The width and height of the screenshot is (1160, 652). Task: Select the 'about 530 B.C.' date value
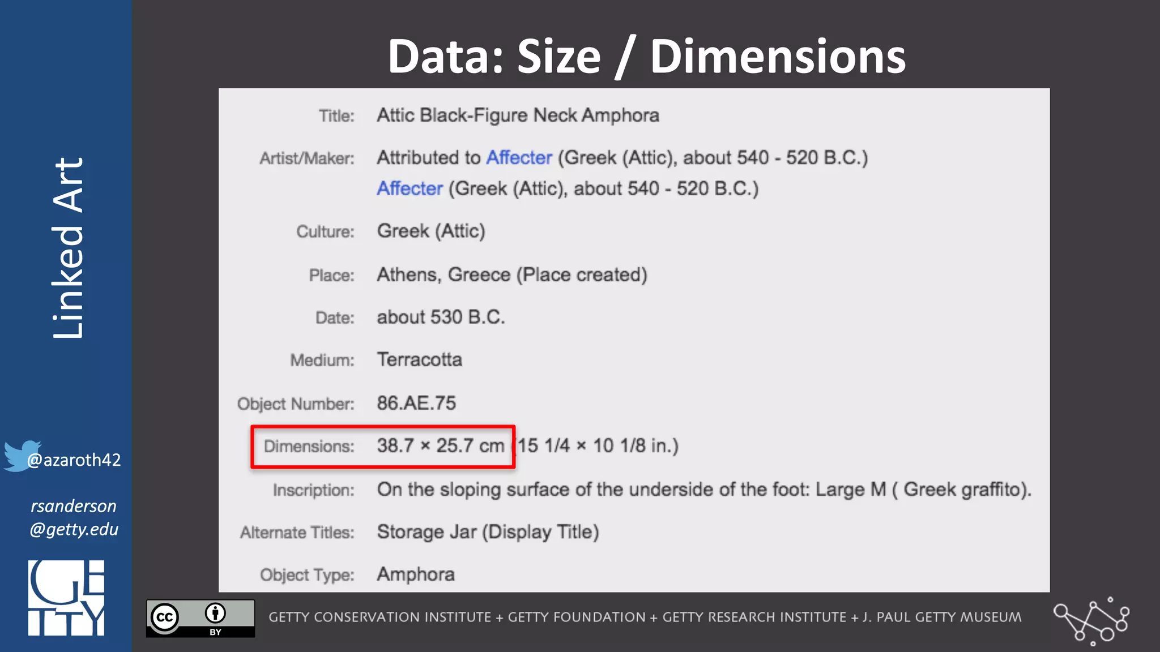[441, 317]
